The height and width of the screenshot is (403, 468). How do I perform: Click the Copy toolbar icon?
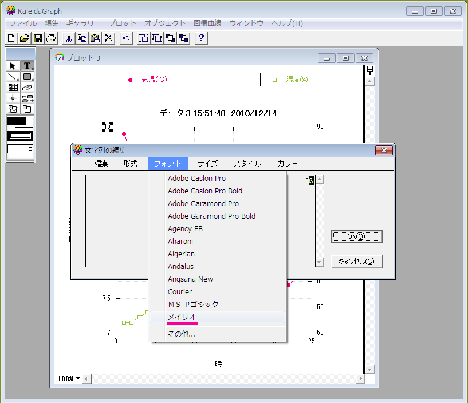click(x=82, y=38)
